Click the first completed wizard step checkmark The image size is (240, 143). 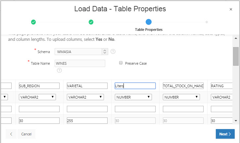(33, 22)
